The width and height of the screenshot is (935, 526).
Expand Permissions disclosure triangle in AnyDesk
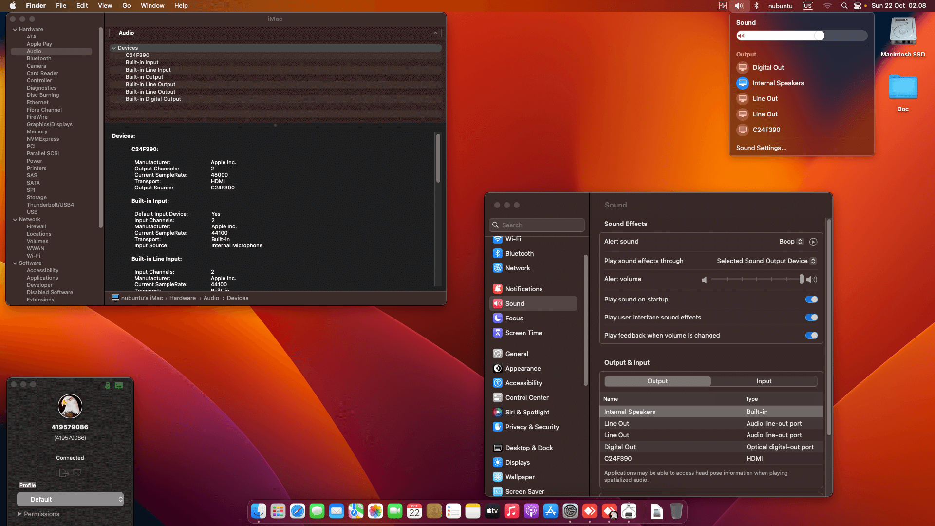19,514
